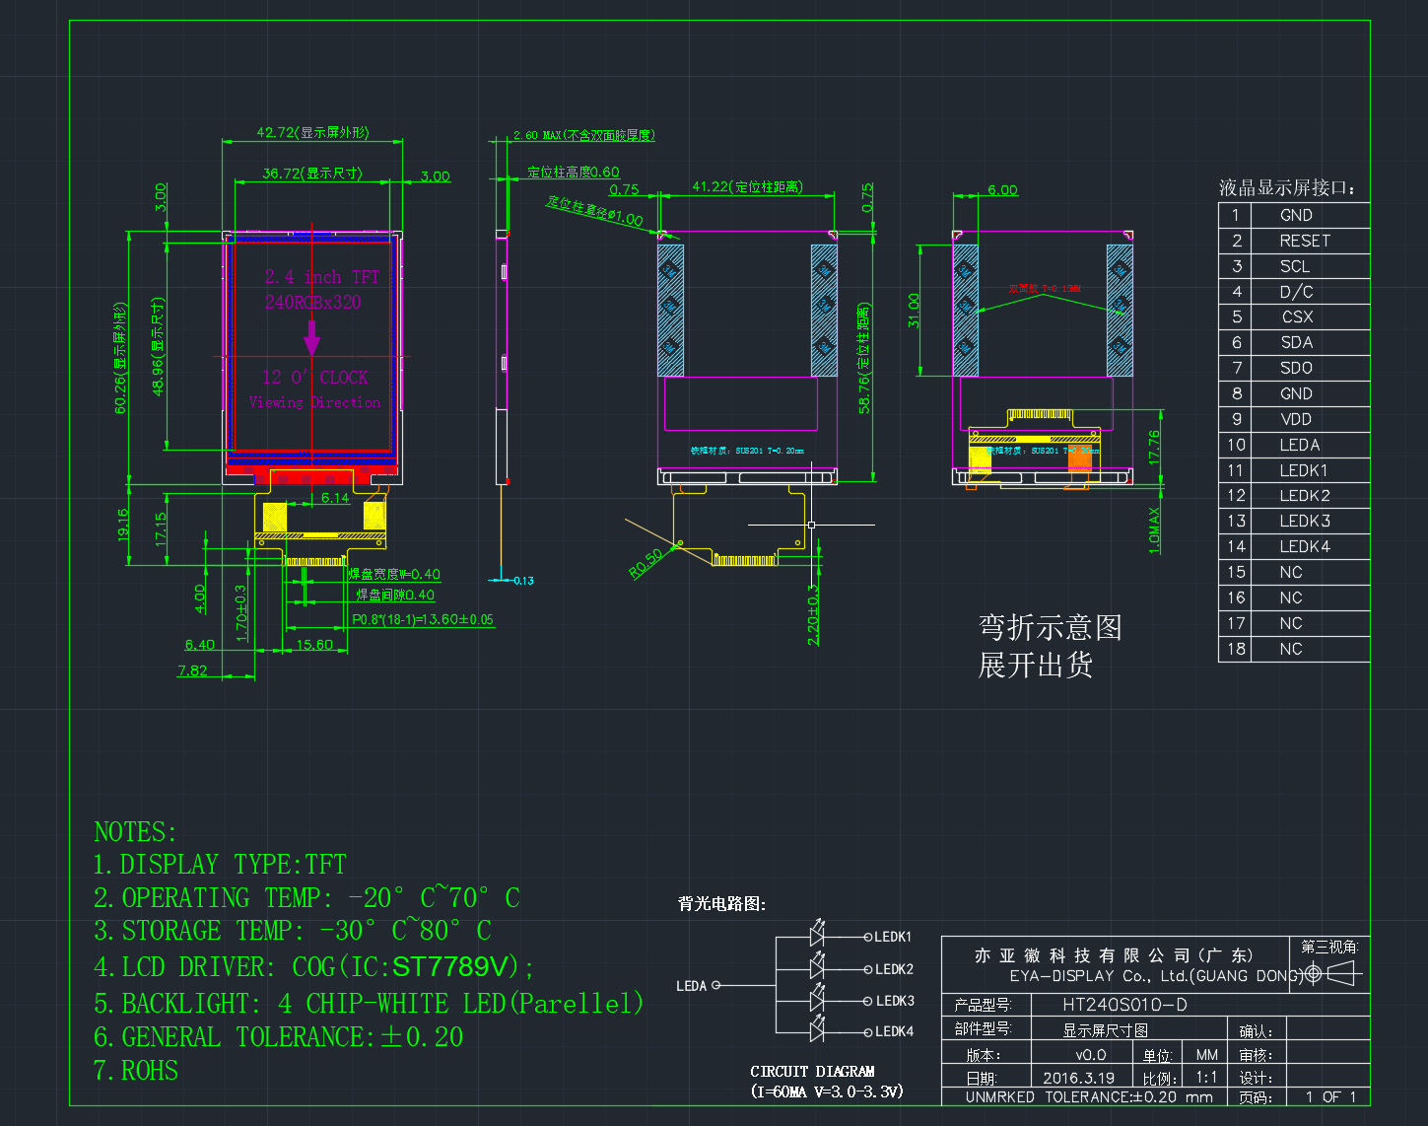Screen dimensions: 1428x1126
Task: Click the 17.76 dimension
Action: (x=1154, y=448)
